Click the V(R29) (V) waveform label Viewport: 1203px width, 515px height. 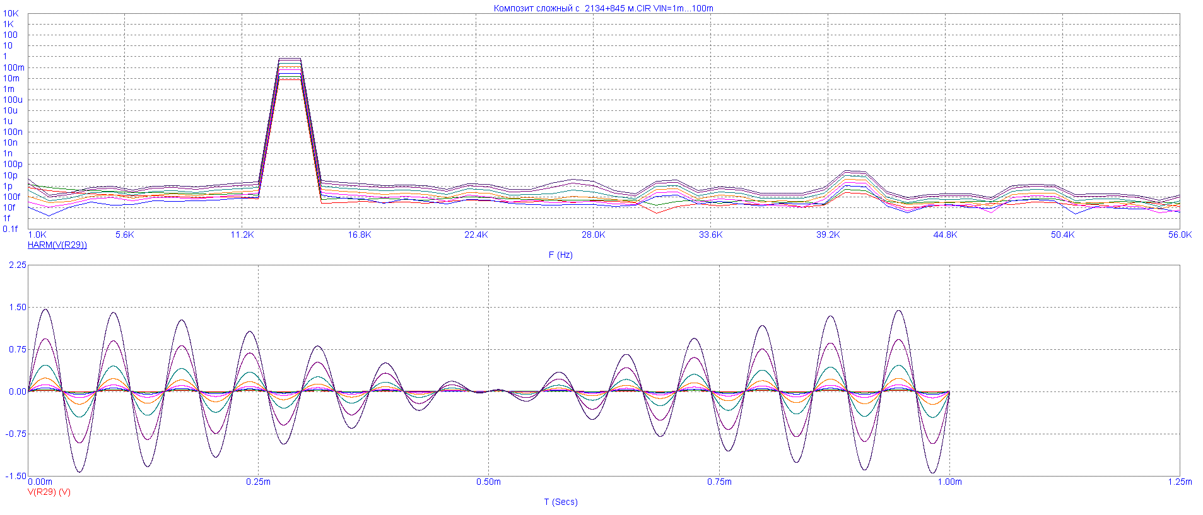tap(49, 492)
